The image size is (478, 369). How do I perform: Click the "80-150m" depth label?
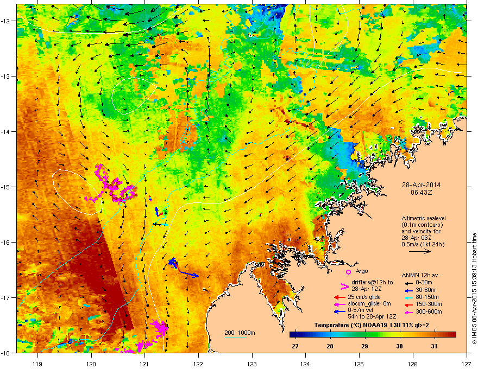(x=427, y=297)
